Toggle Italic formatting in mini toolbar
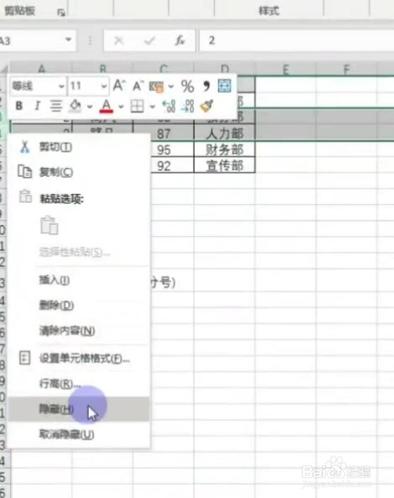Viewport: 394px width, 498px height. point(37,106)
